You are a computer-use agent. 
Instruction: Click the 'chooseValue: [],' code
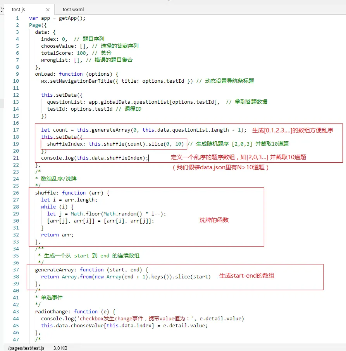(x=65, y=46)
